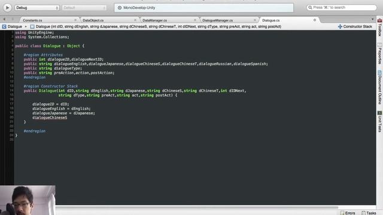383x215 pixels.
Task: Open the Debug configuration dropdown
Action: (37, 8)
